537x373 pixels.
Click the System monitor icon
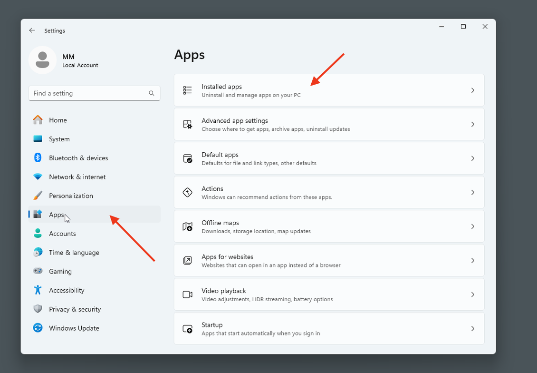38,139
